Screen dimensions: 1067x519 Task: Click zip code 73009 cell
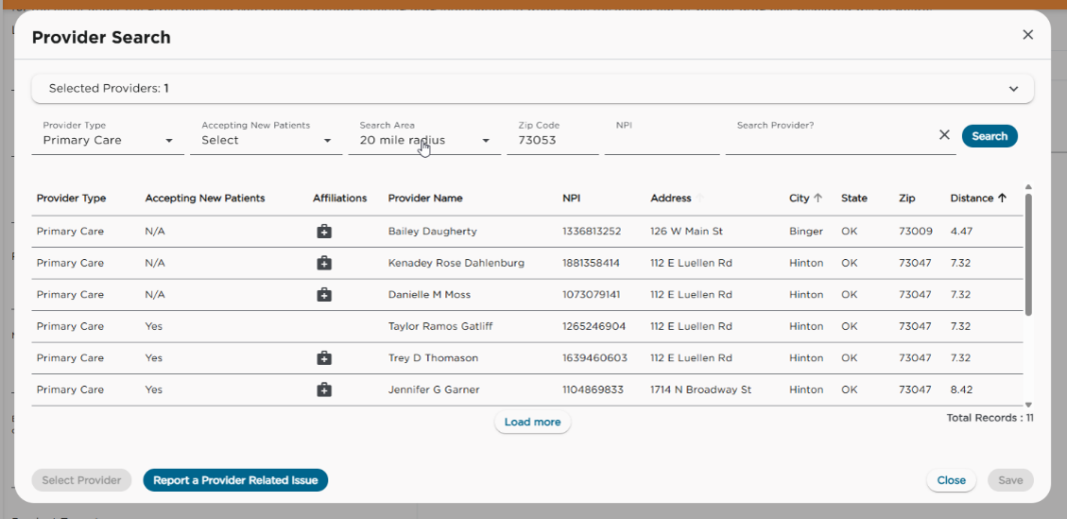tap(915, 232)
